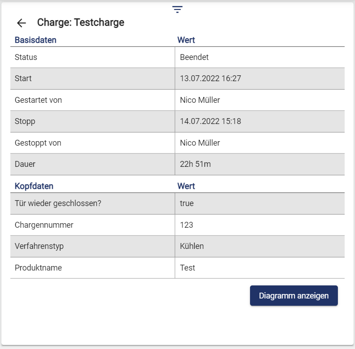Image resolution: width=355 pixels, height=349 pixels.
Task: Select the Kühlen Verfahrenstyp value
Action: [192, 246]
